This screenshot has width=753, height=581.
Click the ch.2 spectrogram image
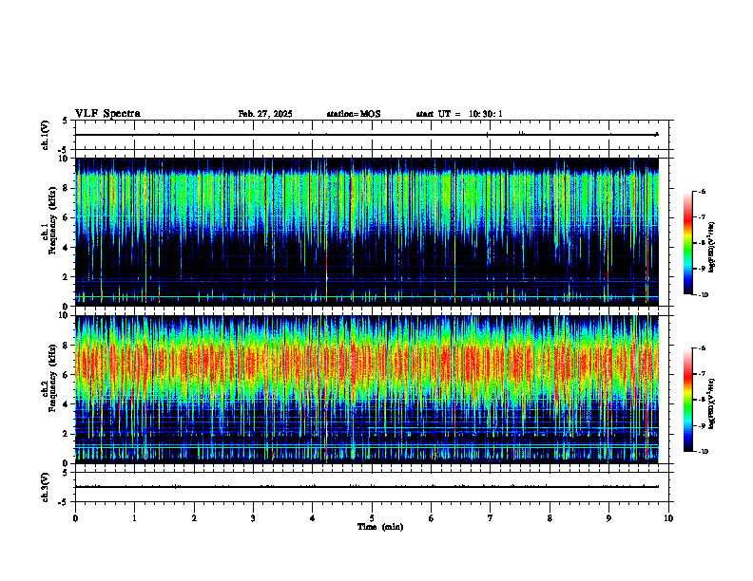[x=367, y=389]
